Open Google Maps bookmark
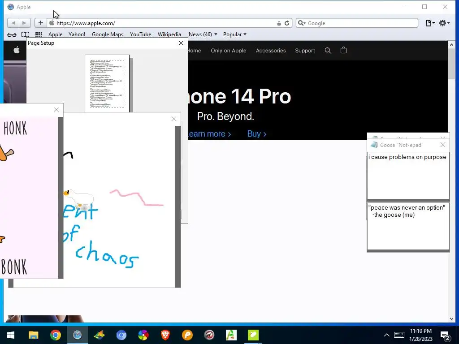 click(108, 34)
